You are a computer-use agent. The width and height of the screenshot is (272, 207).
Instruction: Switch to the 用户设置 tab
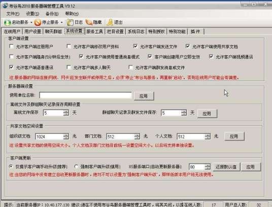[32, 31]
